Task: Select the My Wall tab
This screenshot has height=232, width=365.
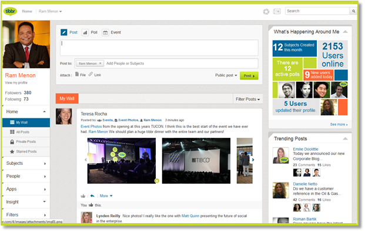Action: [x=67, y=98]
